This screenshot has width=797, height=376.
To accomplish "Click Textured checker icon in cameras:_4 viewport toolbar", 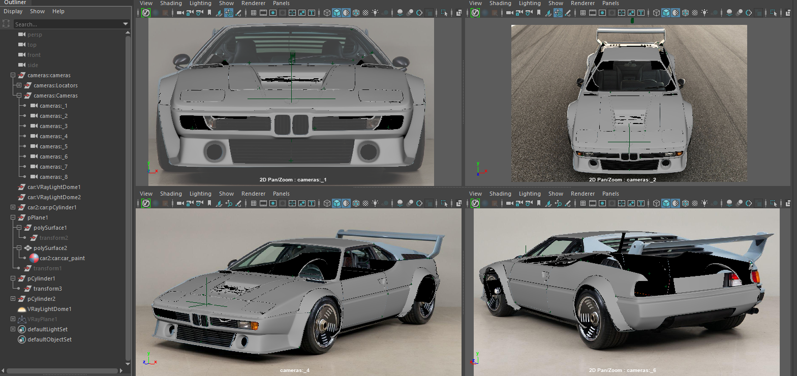I will (x=365, y=203).
